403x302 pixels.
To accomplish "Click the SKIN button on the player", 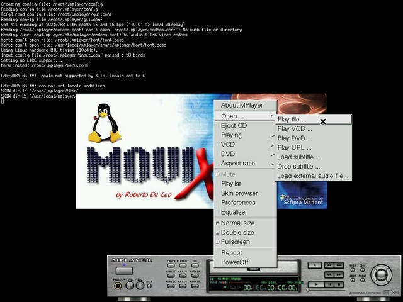I will coord(353,270).
